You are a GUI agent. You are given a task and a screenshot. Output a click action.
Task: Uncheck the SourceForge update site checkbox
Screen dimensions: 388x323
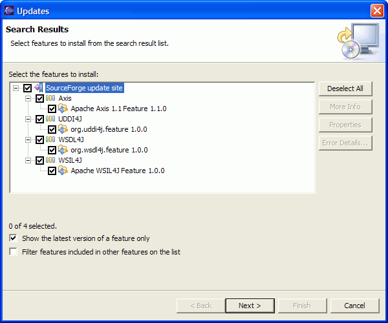coord(27,88)
